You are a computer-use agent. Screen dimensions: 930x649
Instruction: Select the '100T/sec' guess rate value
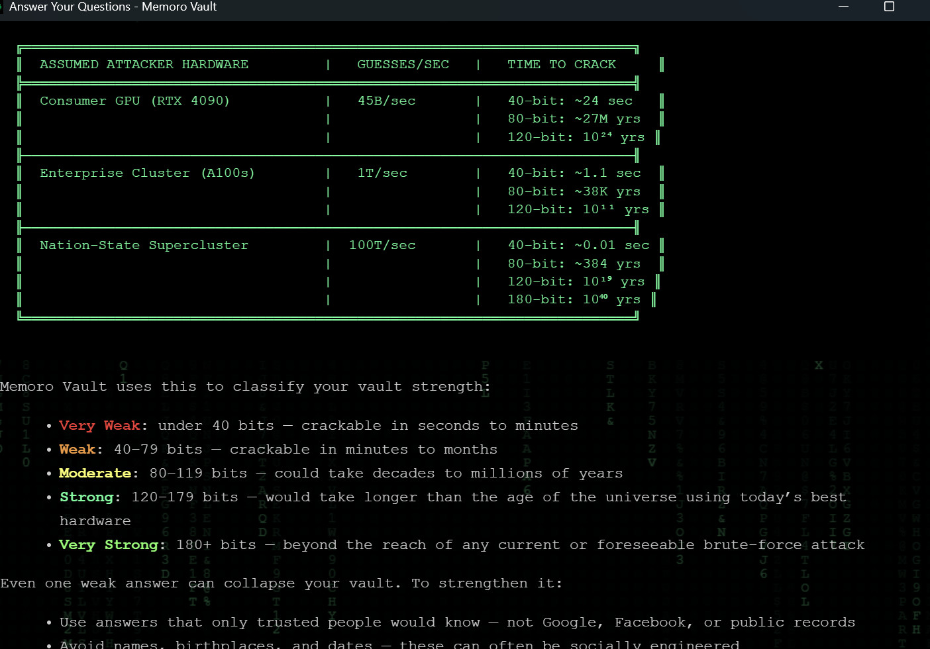[x=382, y=245]
